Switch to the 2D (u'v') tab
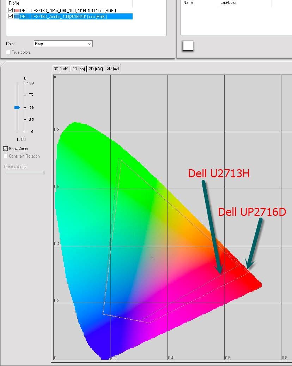 [96, 69]
